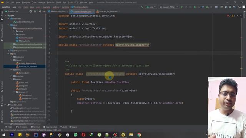Expand the data package
The width and height of the screenshot is (246, 138).
pos(14,31)
